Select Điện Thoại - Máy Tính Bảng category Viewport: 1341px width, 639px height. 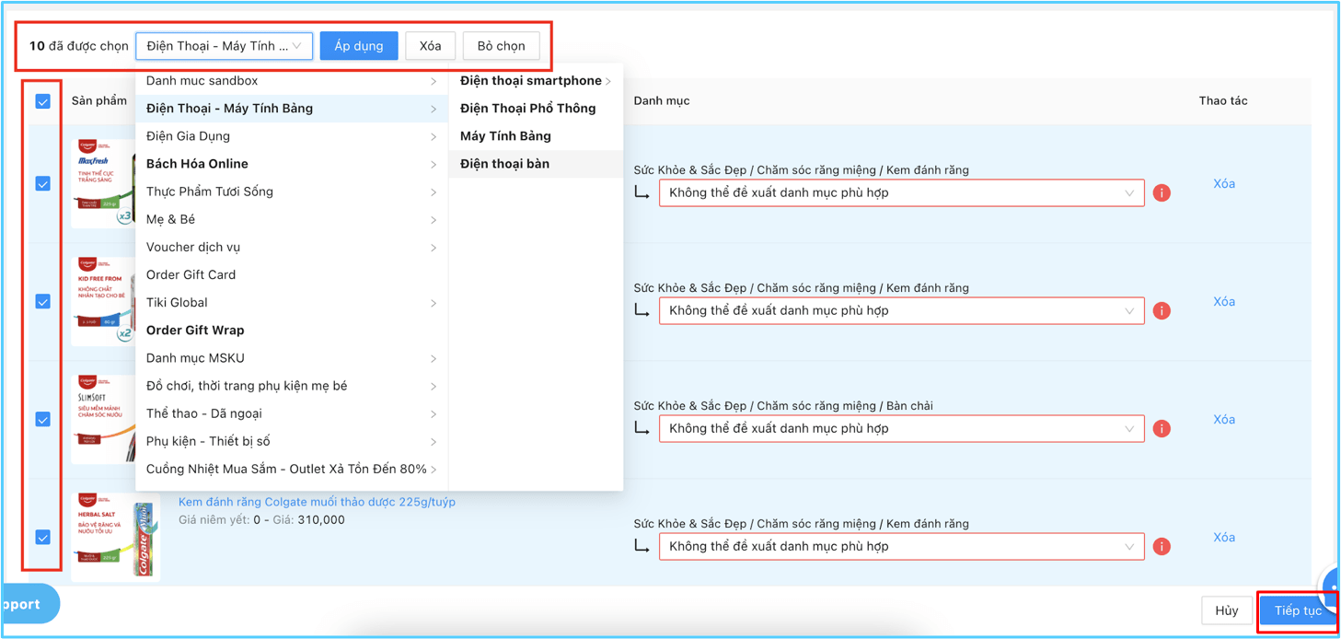(x=291, y=109)
